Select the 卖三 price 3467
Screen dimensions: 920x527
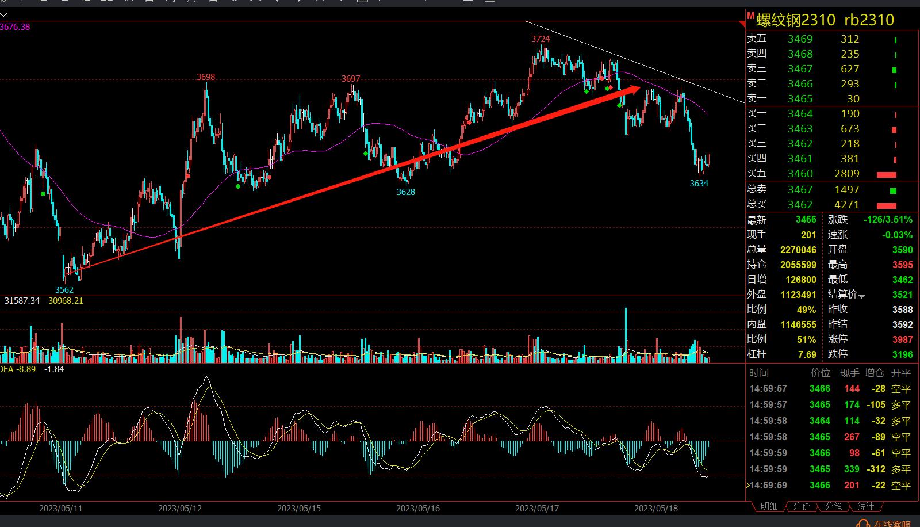[x=800, y=69]
